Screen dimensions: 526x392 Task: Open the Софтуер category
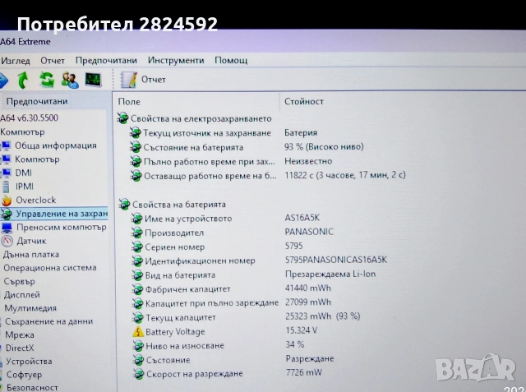click(24, 375)
